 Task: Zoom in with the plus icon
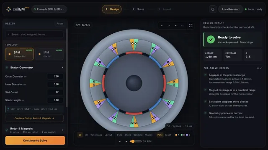coord(176,26)
